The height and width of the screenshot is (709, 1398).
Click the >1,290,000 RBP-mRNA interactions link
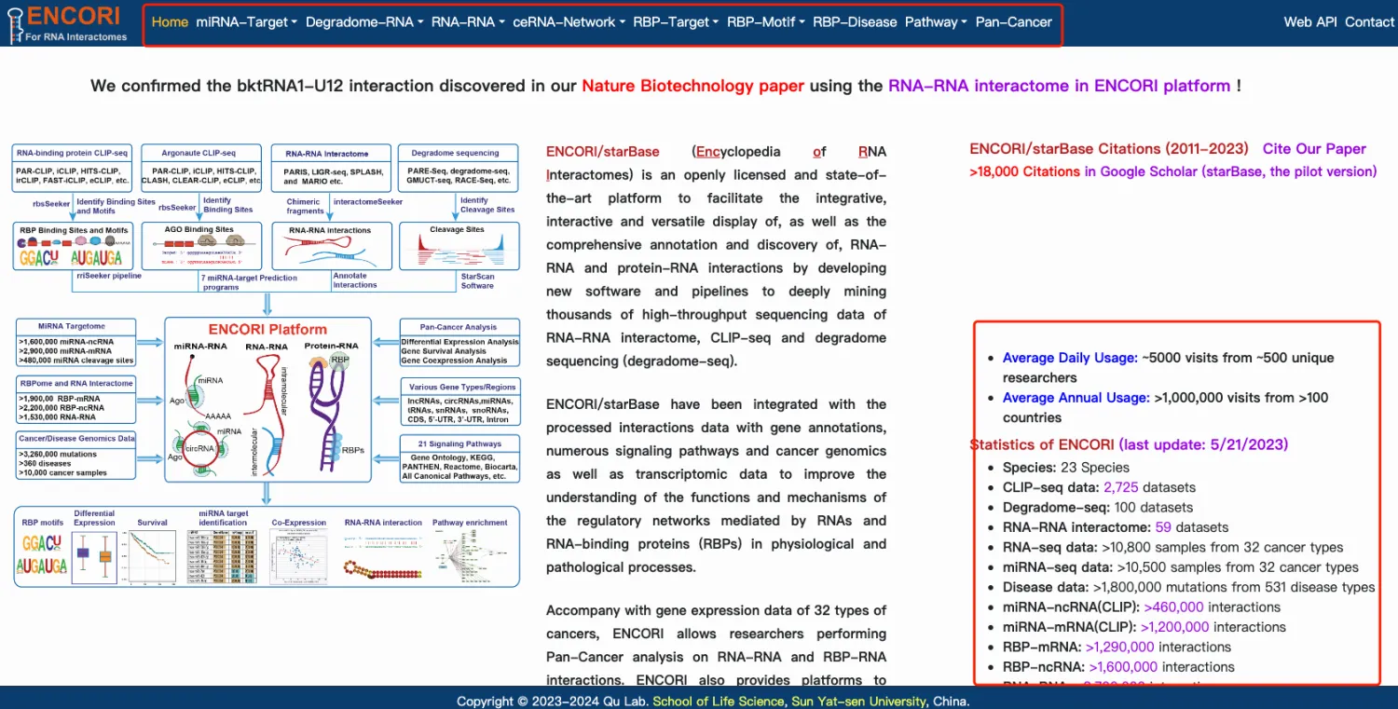coord(1119,648)
